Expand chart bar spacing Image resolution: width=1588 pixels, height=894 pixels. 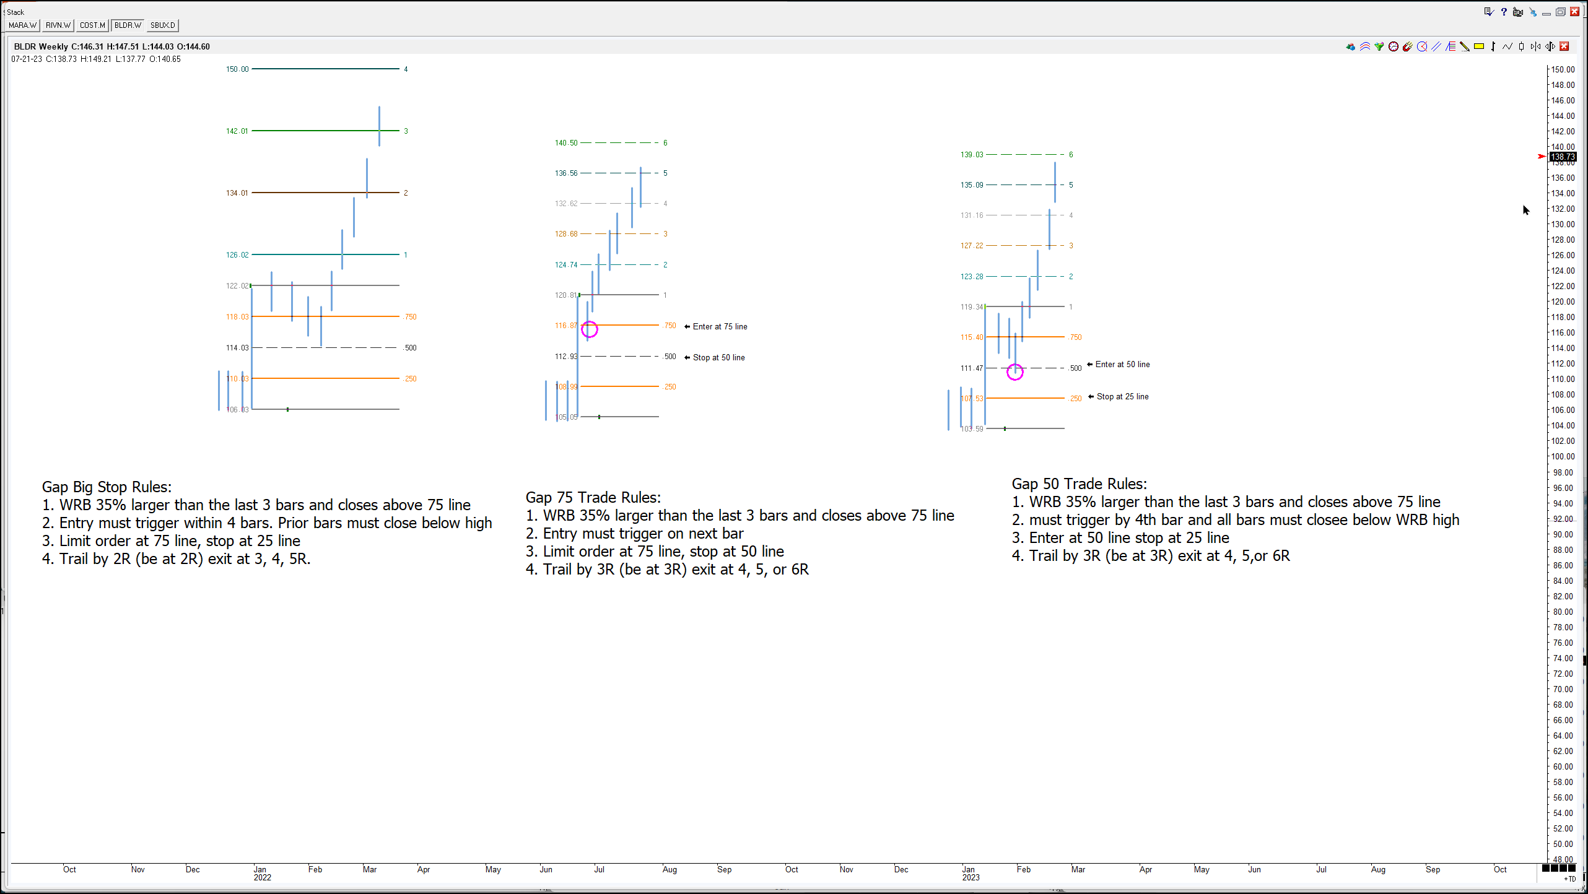point(1550,46)
